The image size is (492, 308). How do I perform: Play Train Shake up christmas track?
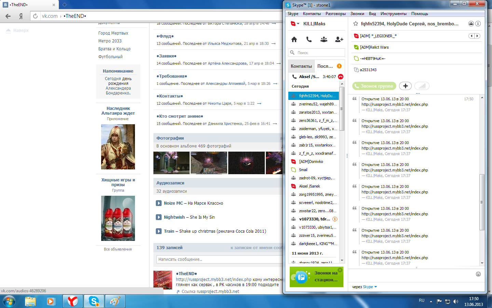point(159,231)
